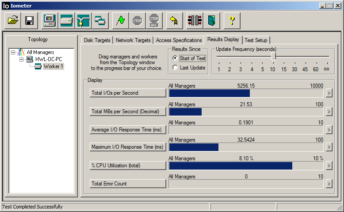
Task: Click the Total I/Os per Second button
Action: [128, 93]
